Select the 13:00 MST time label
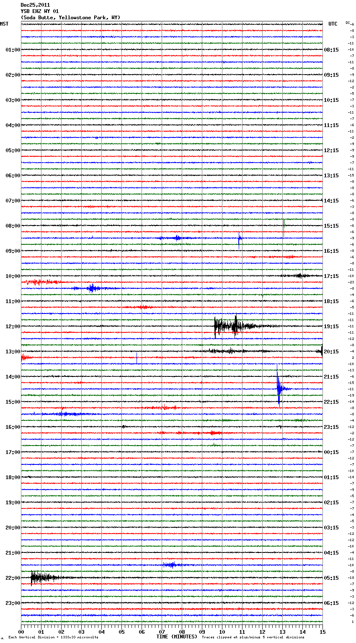356x643 pixels. tap(13, 352)
